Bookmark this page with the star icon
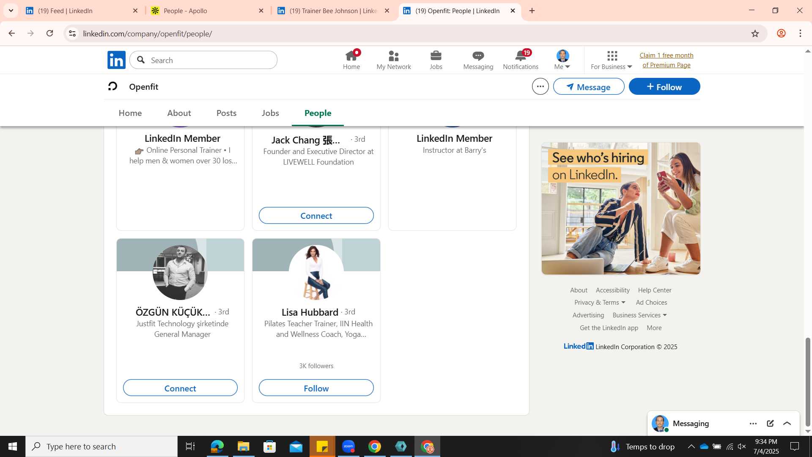Image resolution: width=812 pixels, height=457 pixels. [755, 33]
